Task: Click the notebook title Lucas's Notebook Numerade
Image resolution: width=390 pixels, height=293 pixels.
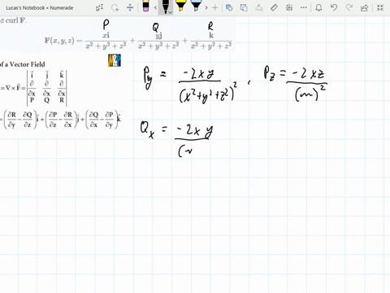Action: click(x=40, y=8)
